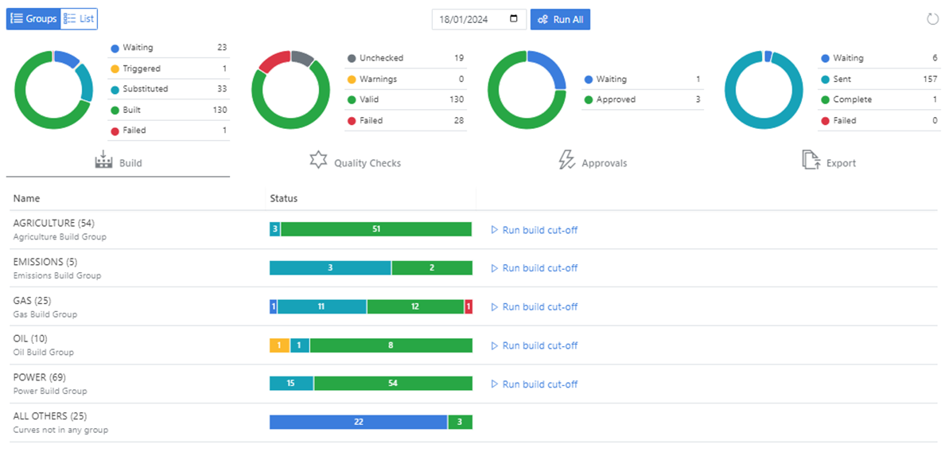
Task: Click the Name column header
Action: tap(25, 198)
